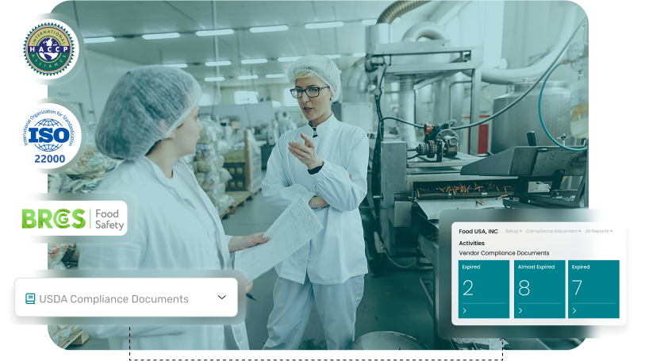The width and height of the screenshot is (645, 361).
Task: Open the Expired tile showing 7
Action: click(x=593, y=288)
